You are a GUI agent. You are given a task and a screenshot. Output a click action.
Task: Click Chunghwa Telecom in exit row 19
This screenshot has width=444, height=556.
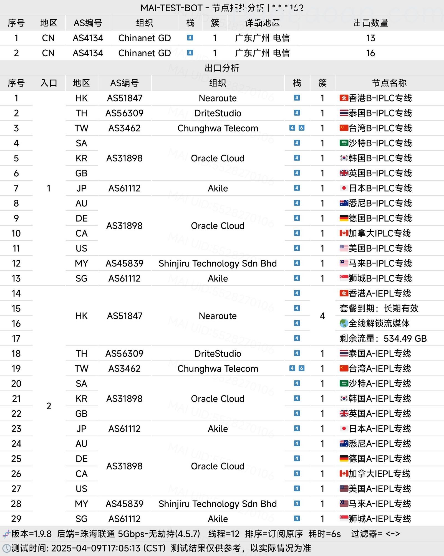point(218,369)
